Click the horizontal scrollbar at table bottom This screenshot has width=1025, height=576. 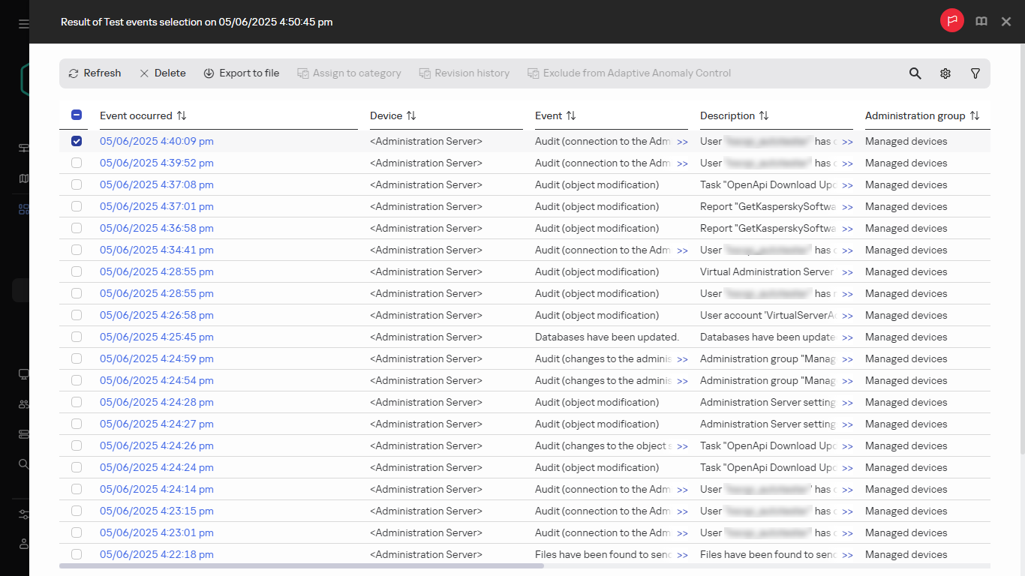click(301, 565)
